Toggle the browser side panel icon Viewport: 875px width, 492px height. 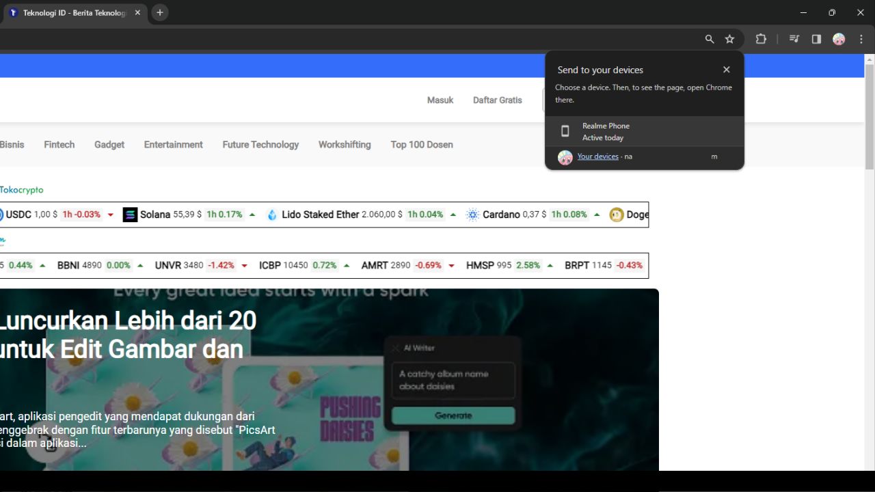[x=816, y=39]
